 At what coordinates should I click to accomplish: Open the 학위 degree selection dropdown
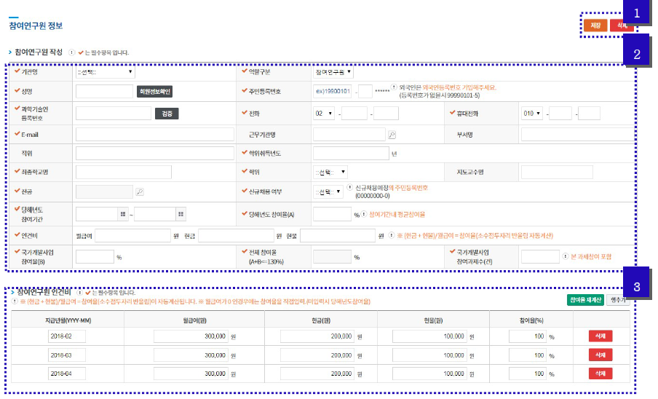click(x=330, y=172)
